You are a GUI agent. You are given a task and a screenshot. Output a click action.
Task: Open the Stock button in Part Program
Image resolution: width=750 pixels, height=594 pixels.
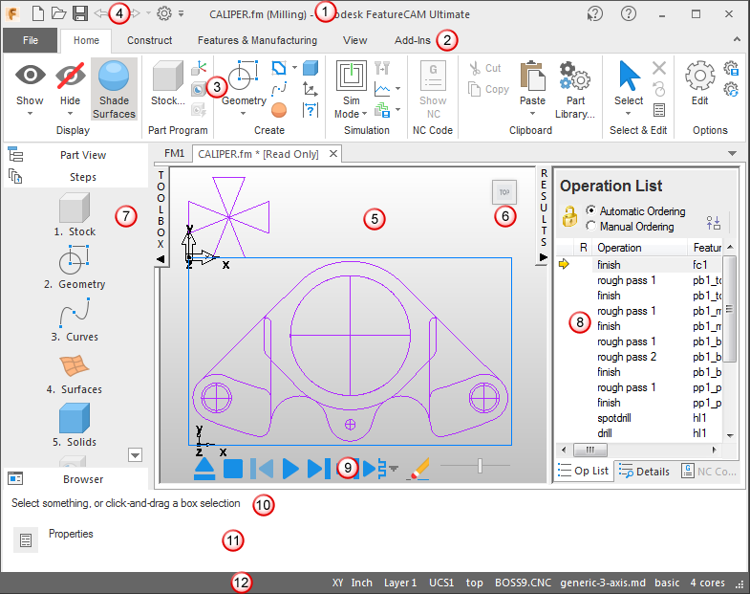tap(167, 82)
